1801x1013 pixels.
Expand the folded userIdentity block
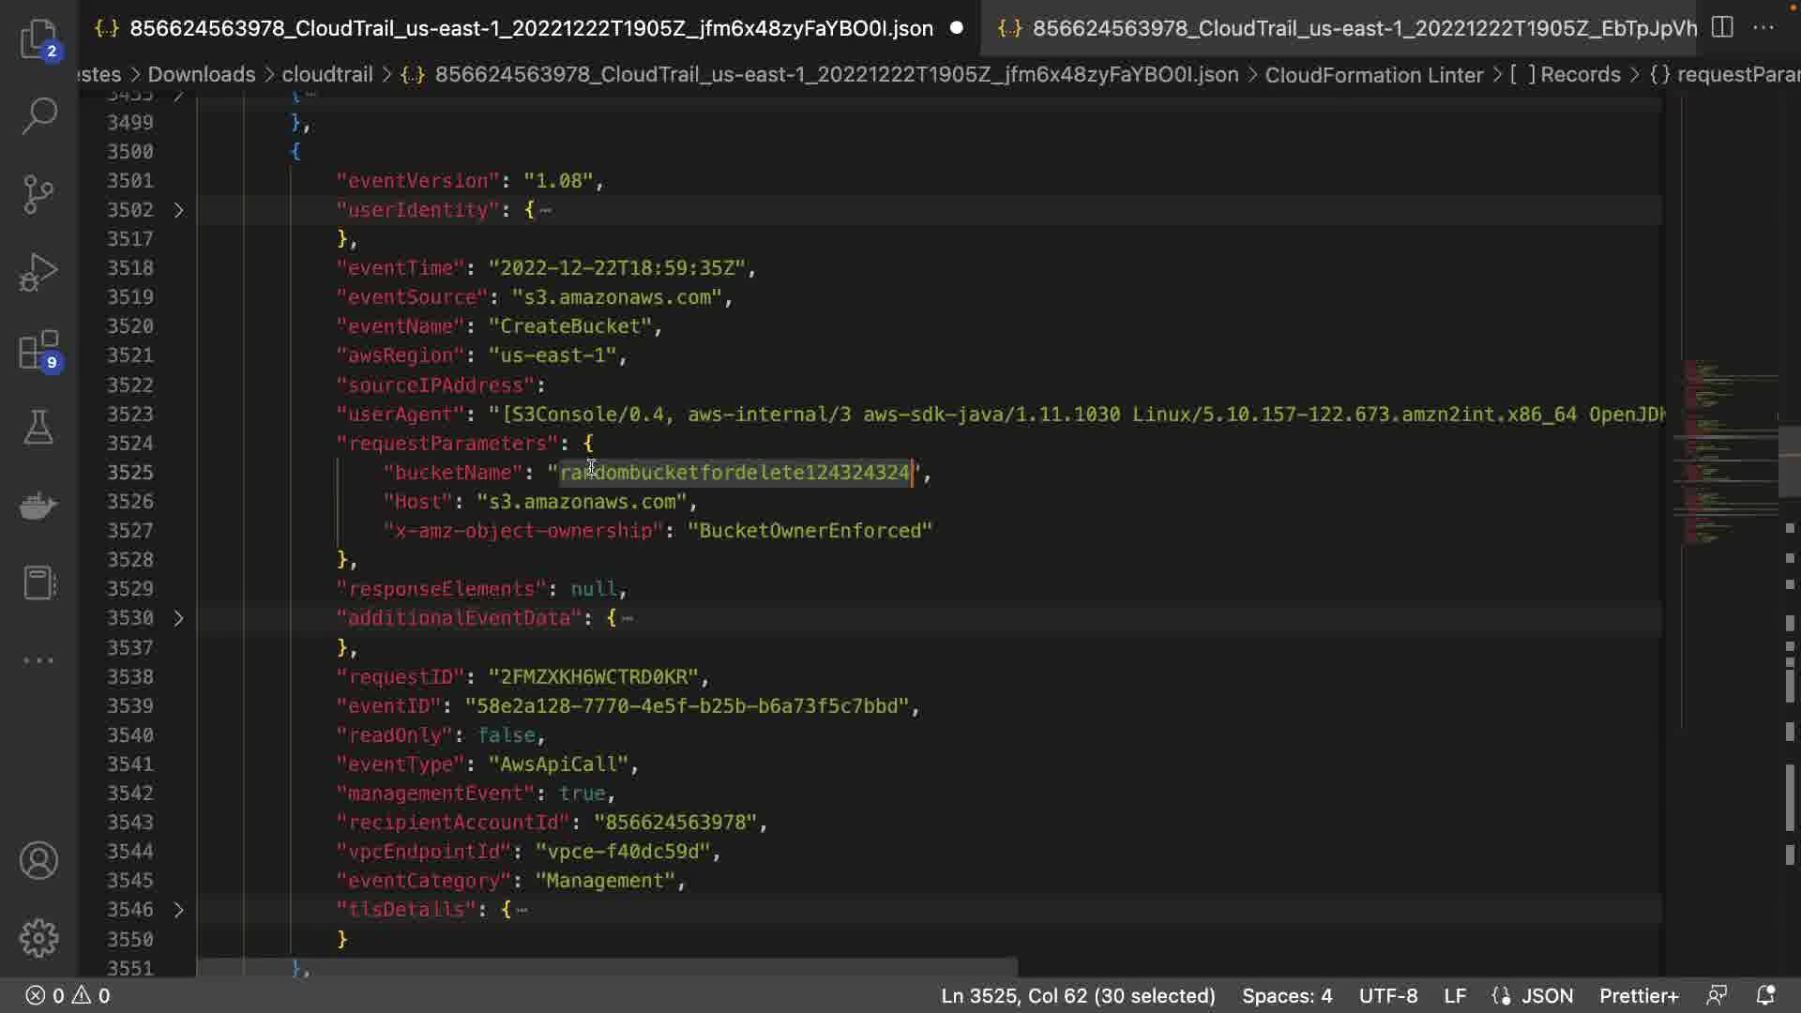[178, 210]
